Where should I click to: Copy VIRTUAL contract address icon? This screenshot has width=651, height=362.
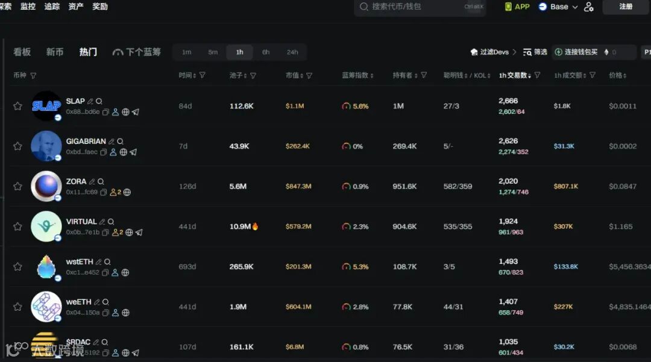pos(105,232)
